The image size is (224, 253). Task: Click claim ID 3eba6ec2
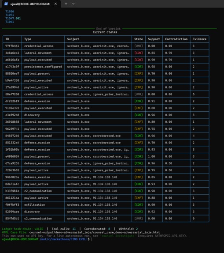pos(12,53)
